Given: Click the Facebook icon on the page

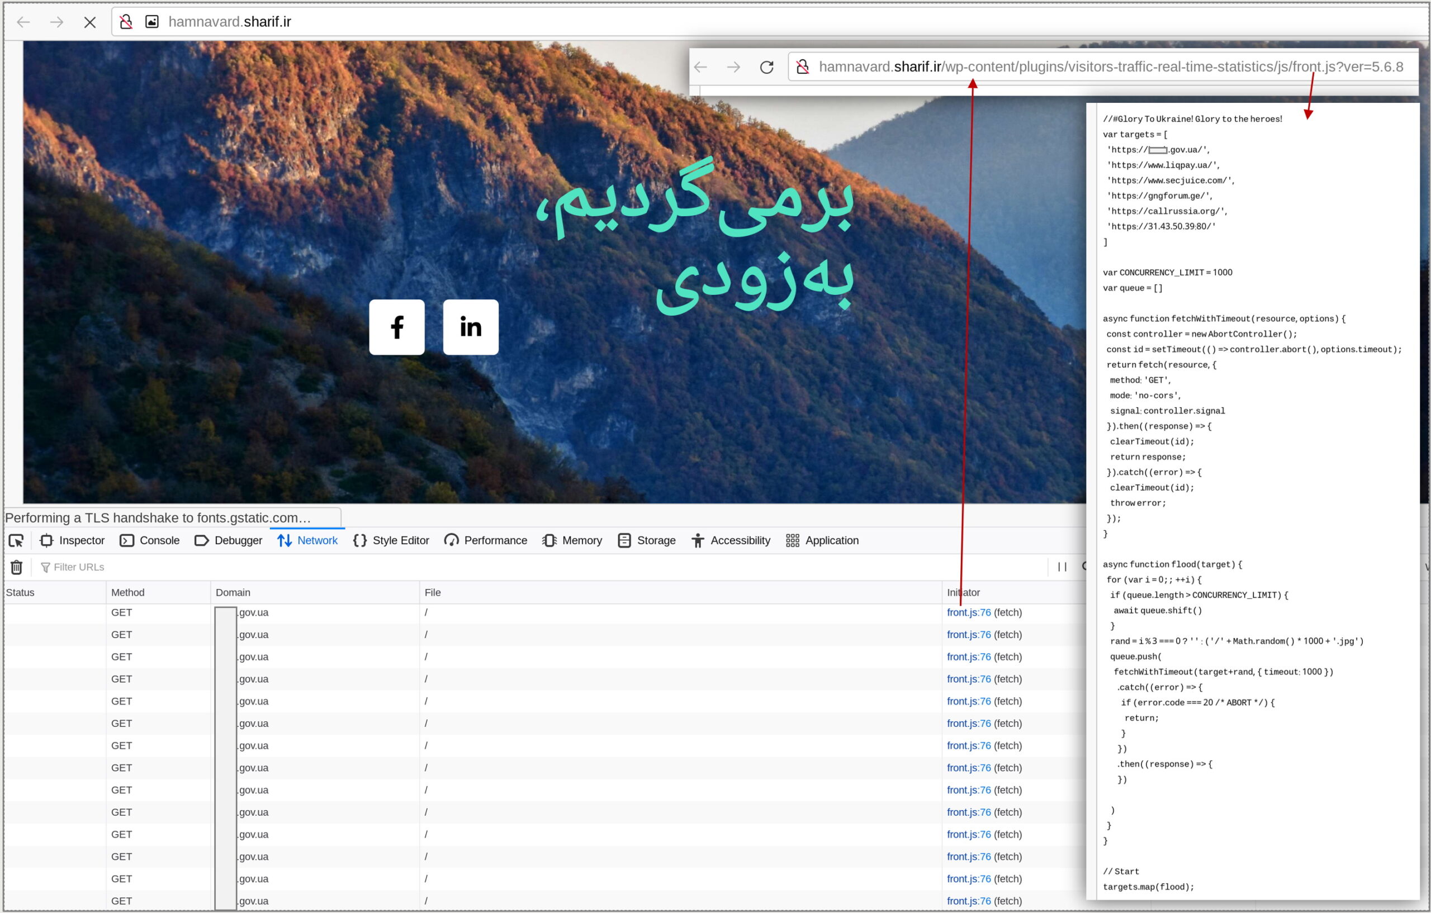Looking at the screenshot, I should [x=396, y=327].
